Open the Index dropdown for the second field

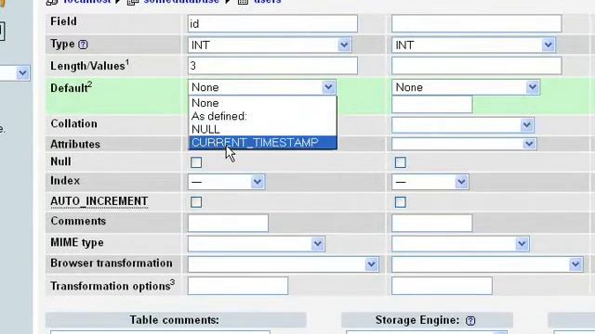[x=430, y=182]
